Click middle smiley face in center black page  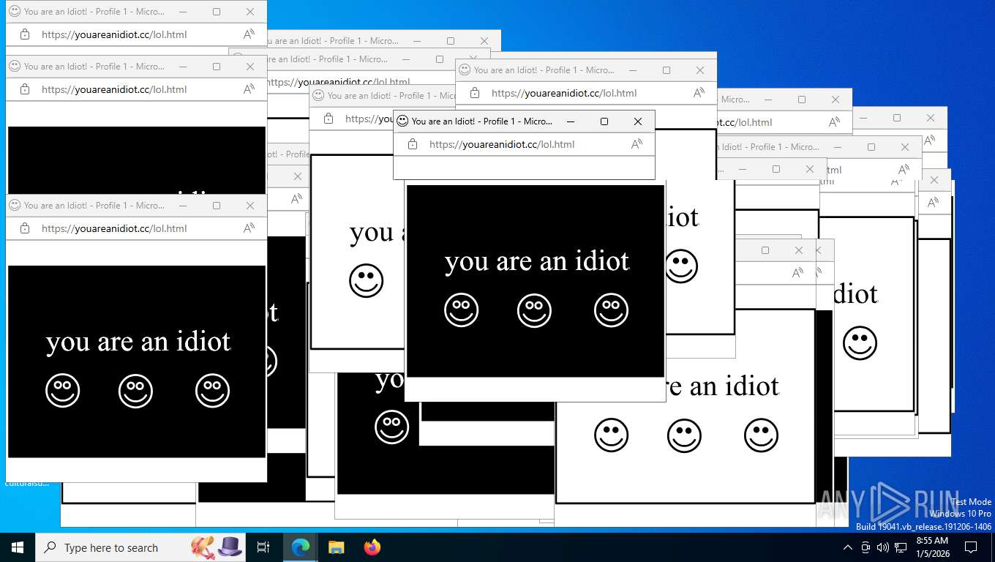pyautogui.click(x=535, y=310)
